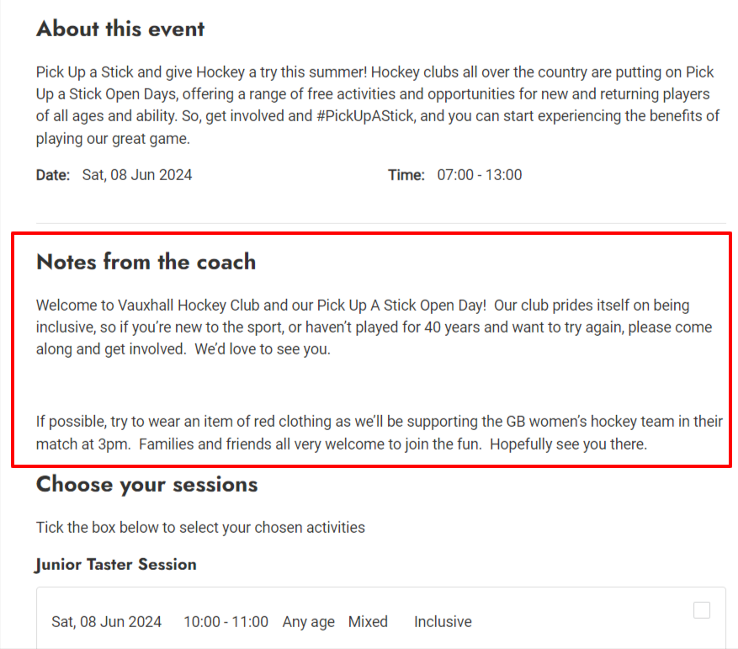This screenshot has width=738, height=649.
Task: Click the Inclusive session label
Action: (x=443, y=622)
